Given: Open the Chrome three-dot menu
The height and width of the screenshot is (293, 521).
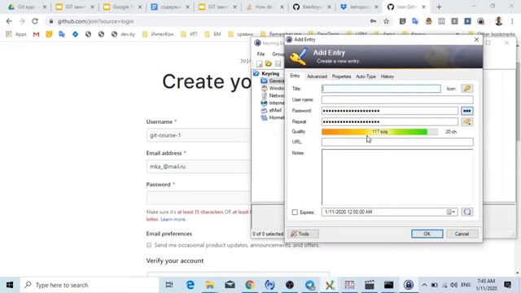Looking at the screenshot, I should point(512,21).
